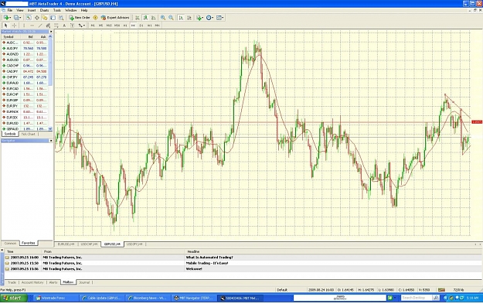Open the Account History terminal tab
The image size is (483, 304).
32,282
